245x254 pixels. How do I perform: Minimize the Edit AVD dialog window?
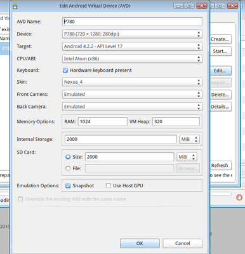coord(178,6)
